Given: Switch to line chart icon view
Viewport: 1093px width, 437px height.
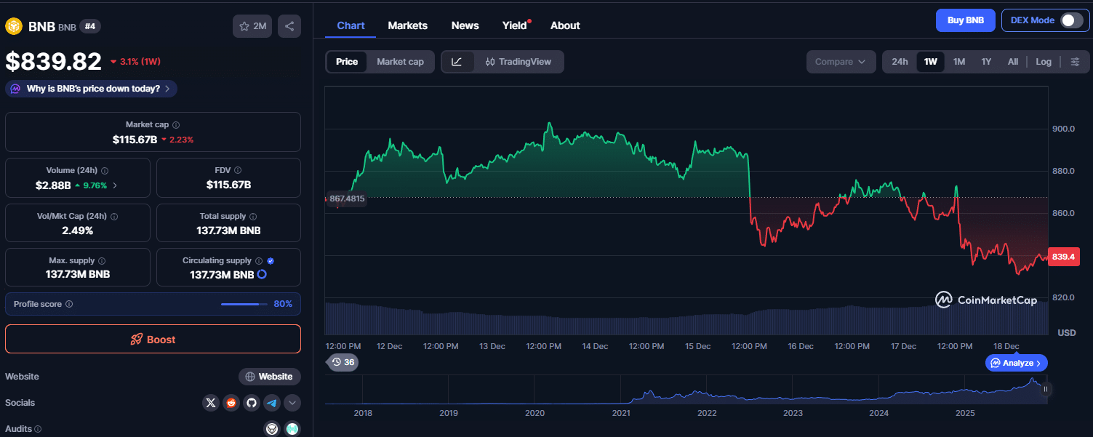Looking at the screenshot, I should (457, 62).
